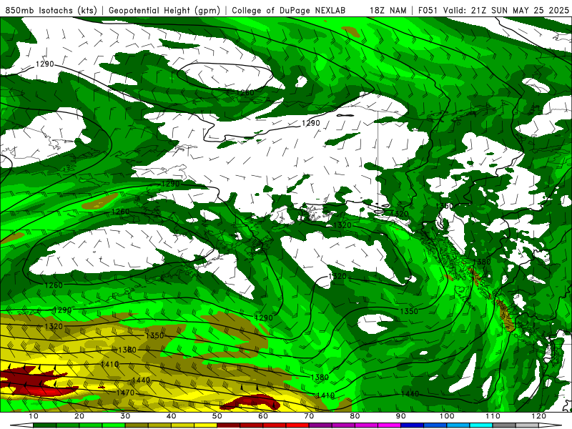Click the 'F051' forecast hour text

click(428, 10)
